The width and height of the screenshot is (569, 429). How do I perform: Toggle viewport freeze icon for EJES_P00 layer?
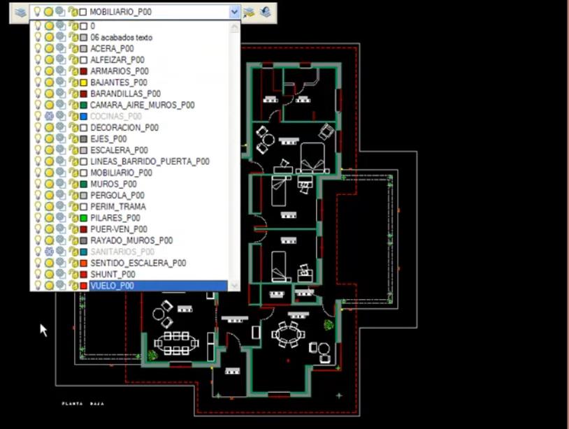61,138
